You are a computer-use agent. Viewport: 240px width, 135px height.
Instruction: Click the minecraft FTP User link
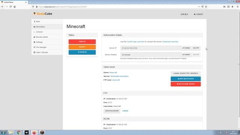click(116, 80)
